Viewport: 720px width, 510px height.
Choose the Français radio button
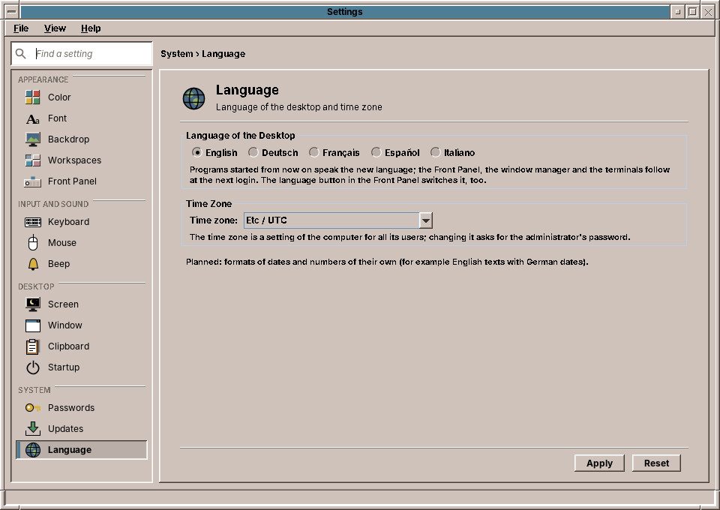313,152
